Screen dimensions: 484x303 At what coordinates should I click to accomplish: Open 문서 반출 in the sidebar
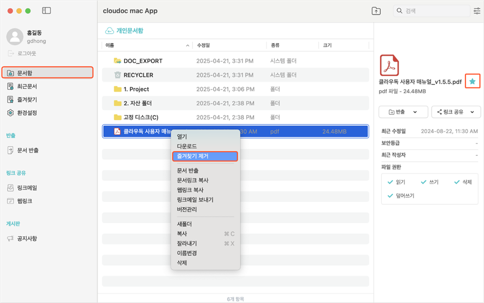point(27,150)
